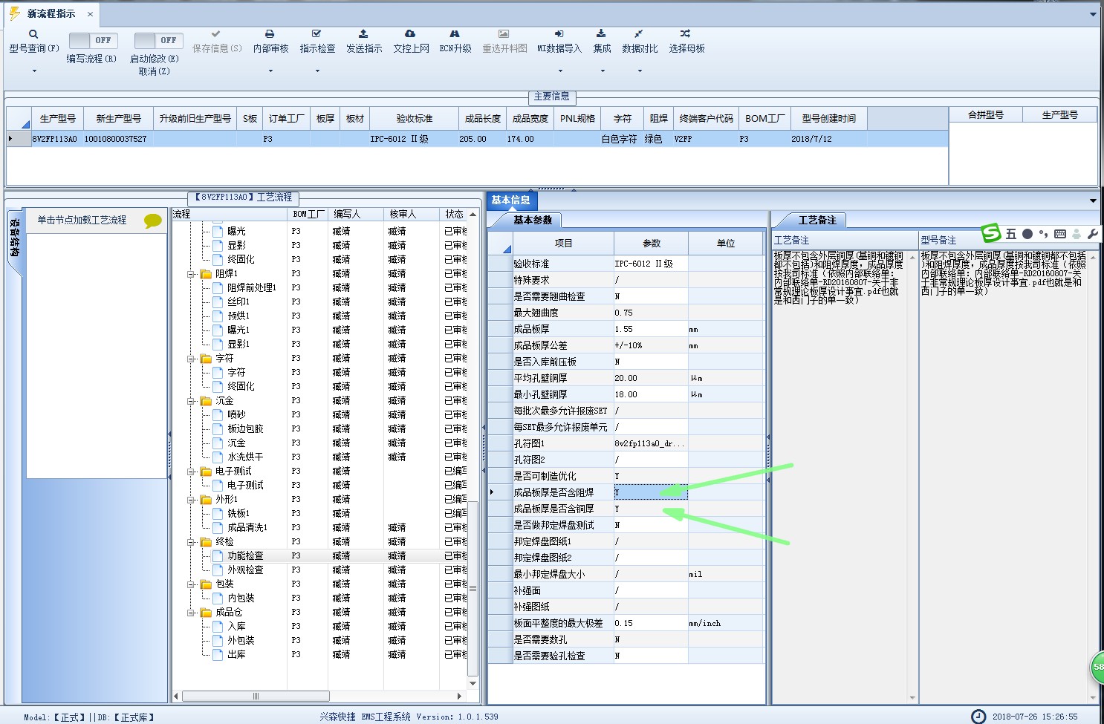Viewport: 1104px width, 724px height.
Task: Open dropdown arrow under 内部审核
Action: tap(270, 71)
